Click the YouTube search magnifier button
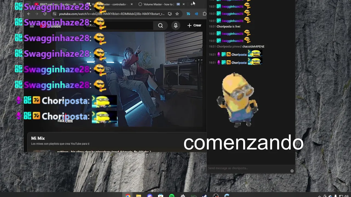 [160, 25]
